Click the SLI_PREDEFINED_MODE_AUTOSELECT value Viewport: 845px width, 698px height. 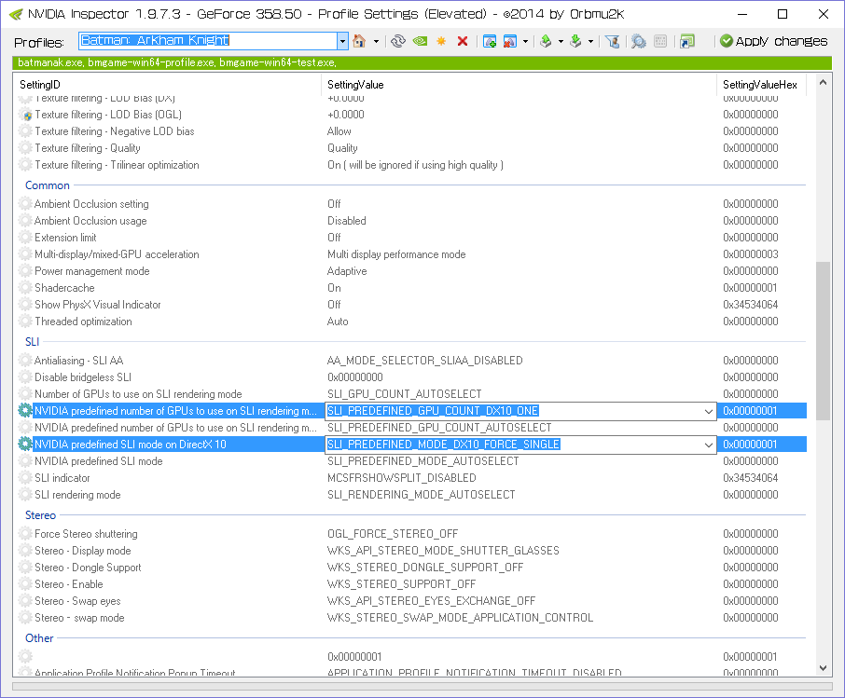423,461
